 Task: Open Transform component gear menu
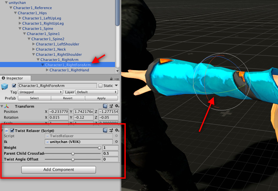[x=117, y=106]
